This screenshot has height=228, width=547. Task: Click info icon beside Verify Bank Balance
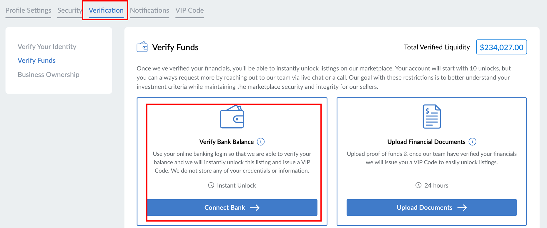click(261, 142)
